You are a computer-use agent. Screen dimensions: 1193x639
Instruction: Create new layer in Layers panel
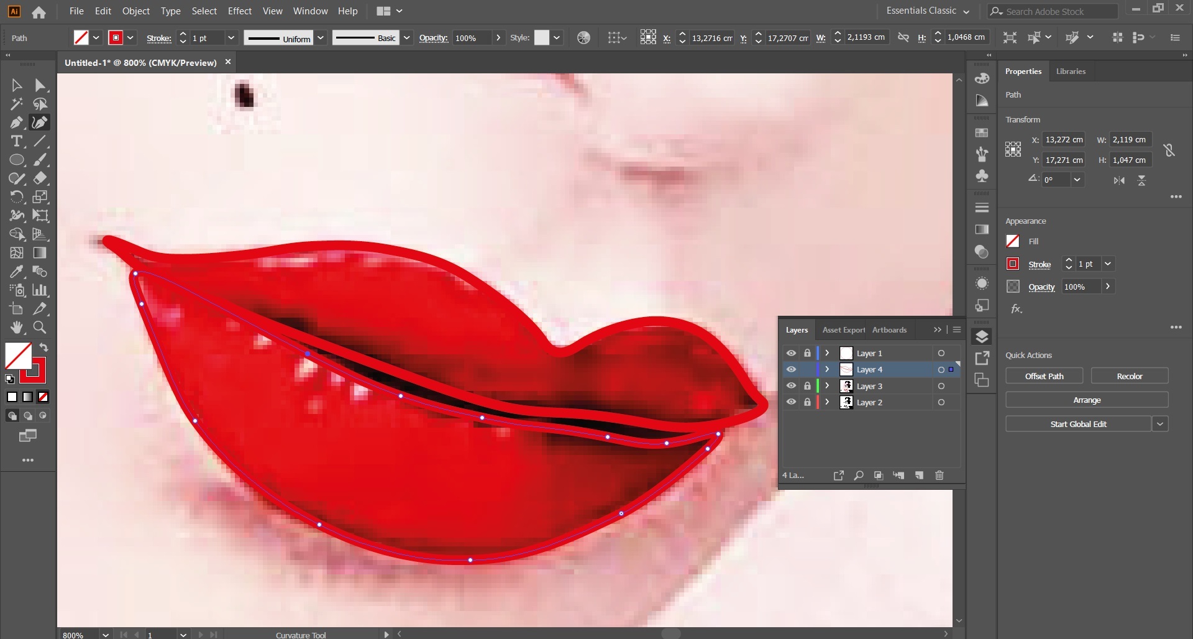point(919,476)
